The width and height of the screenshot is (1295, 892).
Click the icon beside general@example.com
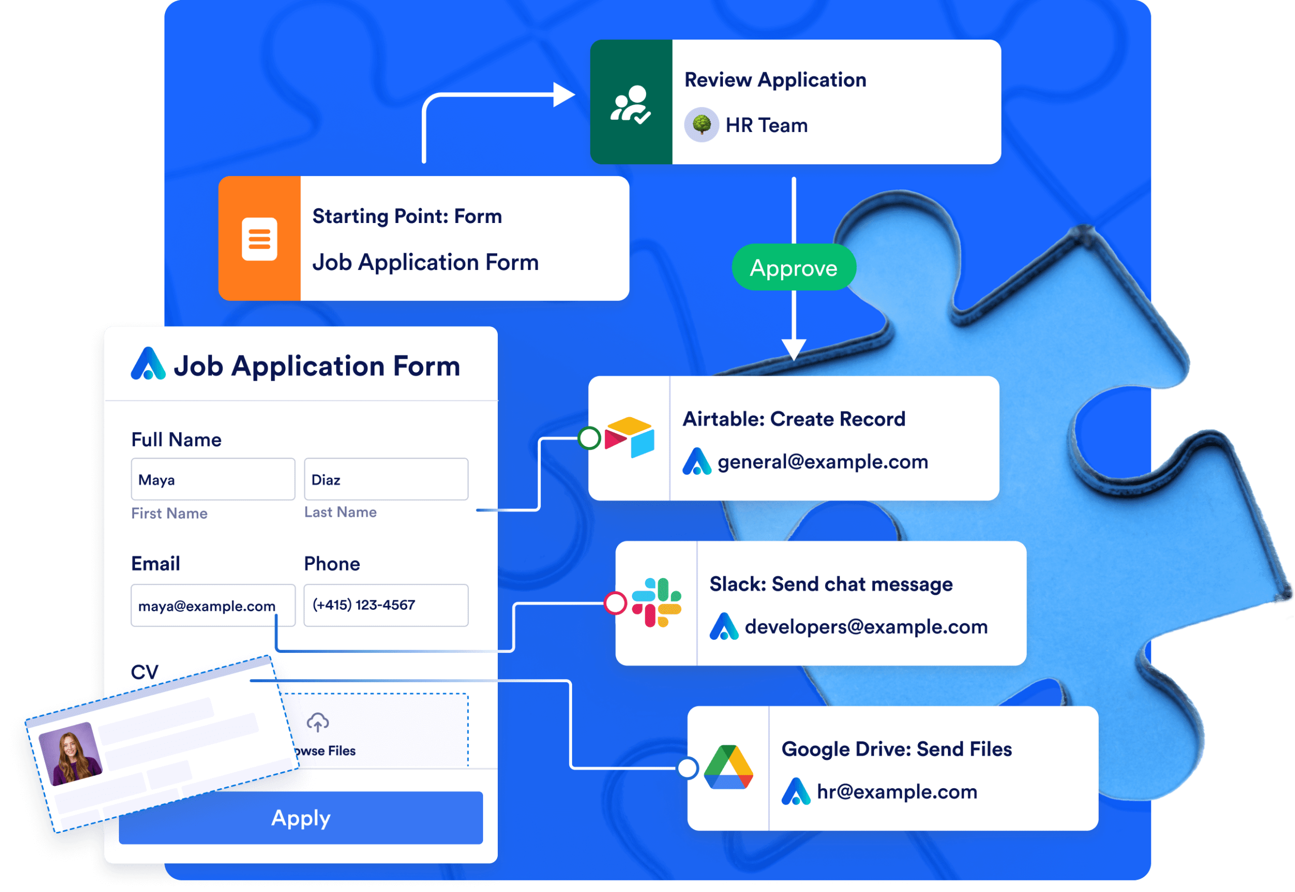point(697,461)
